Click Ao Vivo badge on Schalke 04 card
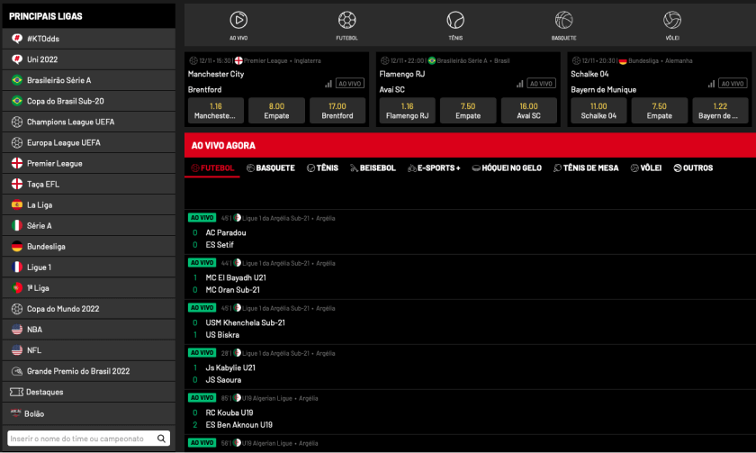Viewport: 756px width, 453px height. [733, 84]
